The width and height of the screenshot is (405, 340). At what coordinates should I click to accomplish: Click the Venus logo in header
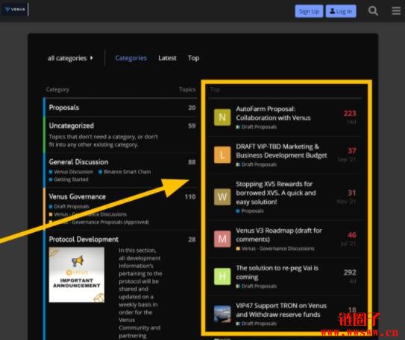pyautogui.click(x=15, y=9)
